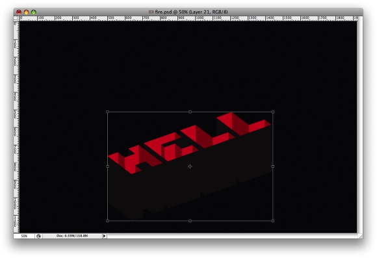Viewport: 377px width, 258px height.
Task: Click the transform center reference point crosshair
Action: coord(190,166)
